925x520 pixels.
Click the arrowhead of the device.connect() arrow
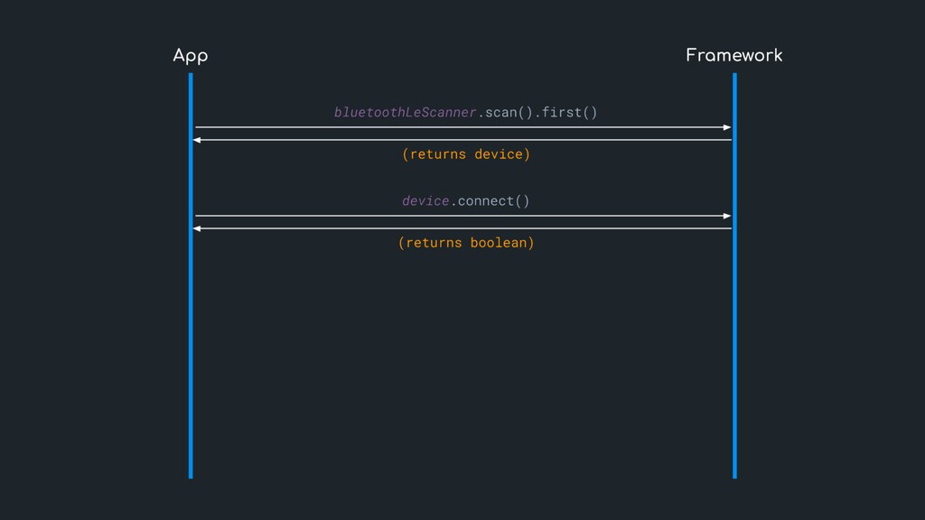click(726, 216)
